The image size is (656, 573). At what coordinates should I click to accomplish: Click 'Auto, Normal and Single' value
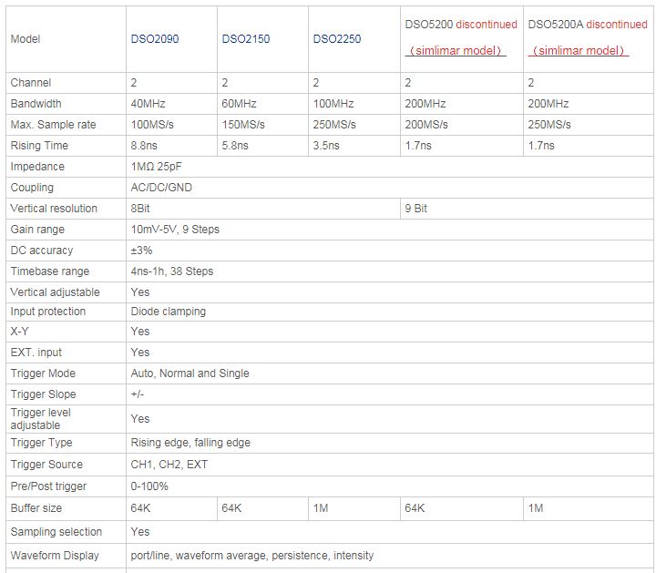(x=190, y=373)
